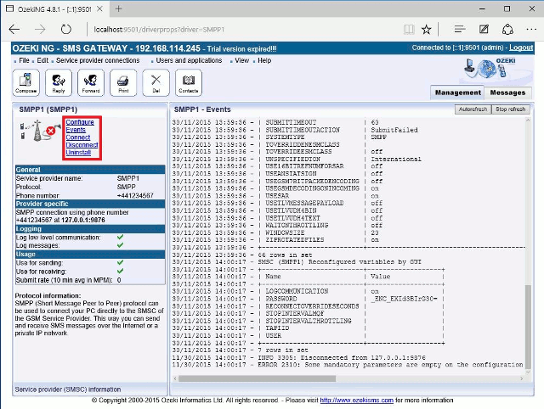Open the browser Hub icon
Viewport: 544px width, 409px height.
(459, 30)
